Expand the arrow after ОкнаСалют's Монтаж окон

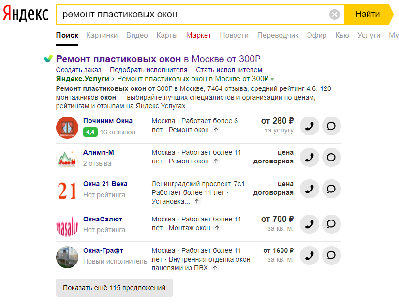coord(218,228)
